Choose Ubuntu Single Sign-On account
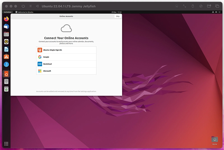This screenshot has height=150, width=224. point(66,50)
